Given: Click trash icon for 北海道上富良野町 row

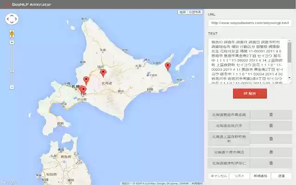Looking at the screenshot, I should [x=271, y=139].
